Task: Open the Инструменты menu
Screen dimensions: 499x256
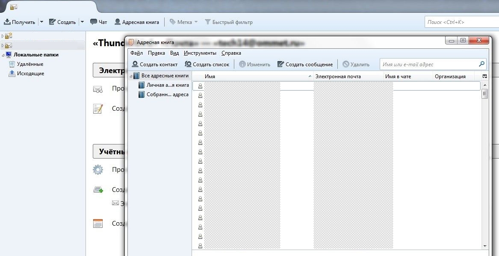Action: pos(200,53)
